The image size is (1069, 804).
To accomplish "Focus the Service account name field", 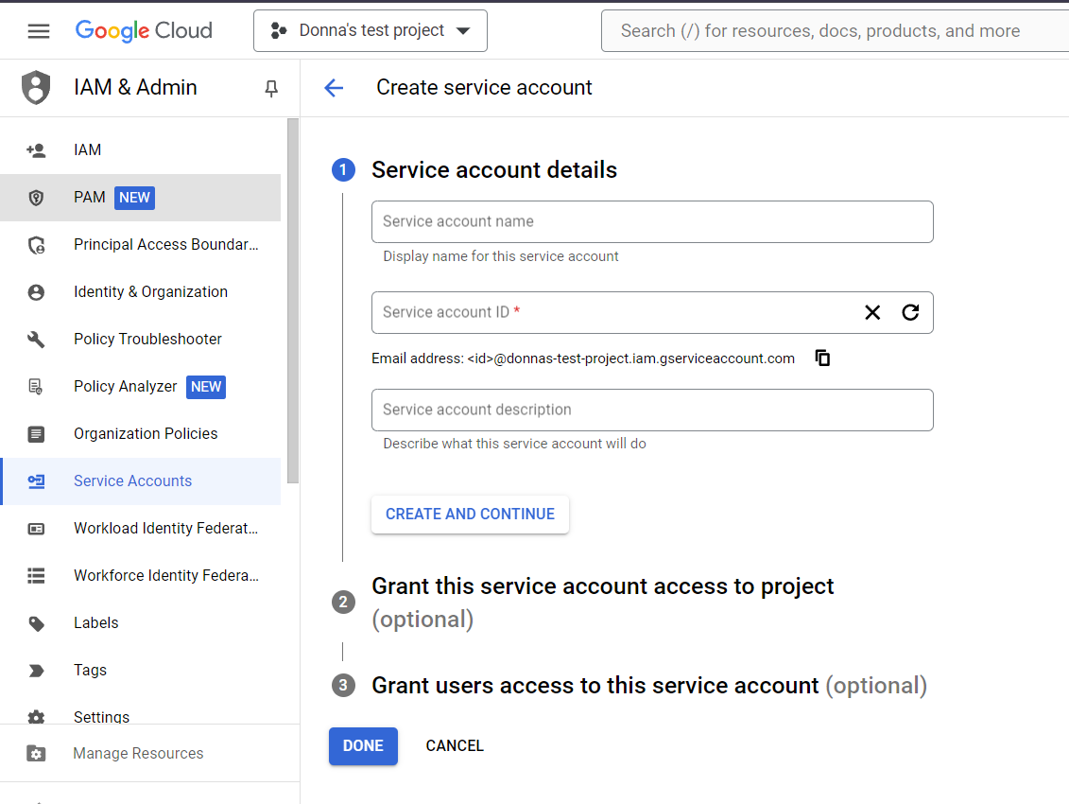I will 652,222.
